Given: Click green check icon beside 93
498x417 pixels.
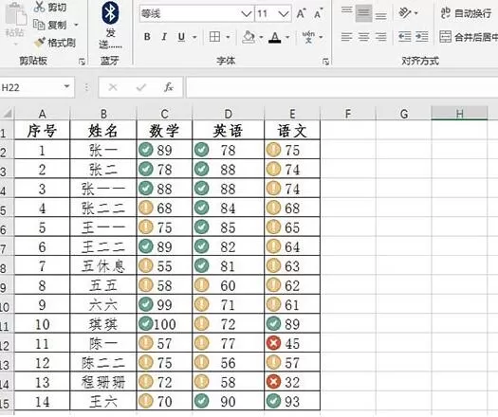Looking at the screenshot, I should (273, 401).
